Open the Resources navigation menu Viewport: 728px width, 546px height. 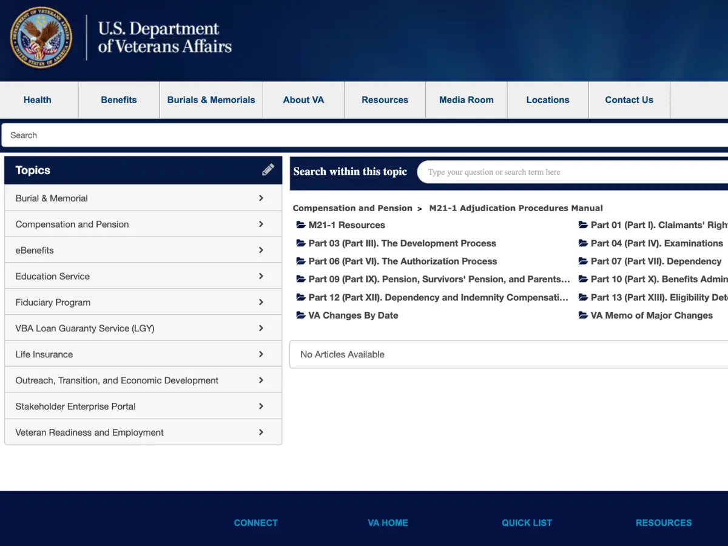pos(385,100)
